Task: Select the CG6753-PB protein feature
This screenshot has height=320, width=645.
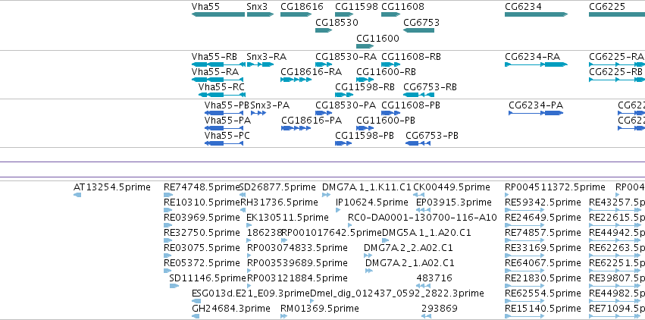Action: tap(418, 143)
